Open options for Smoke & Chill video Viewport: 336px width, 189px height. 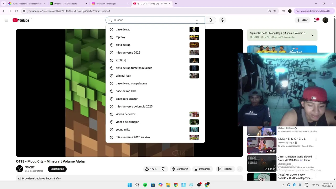click(x=316, y=139)
